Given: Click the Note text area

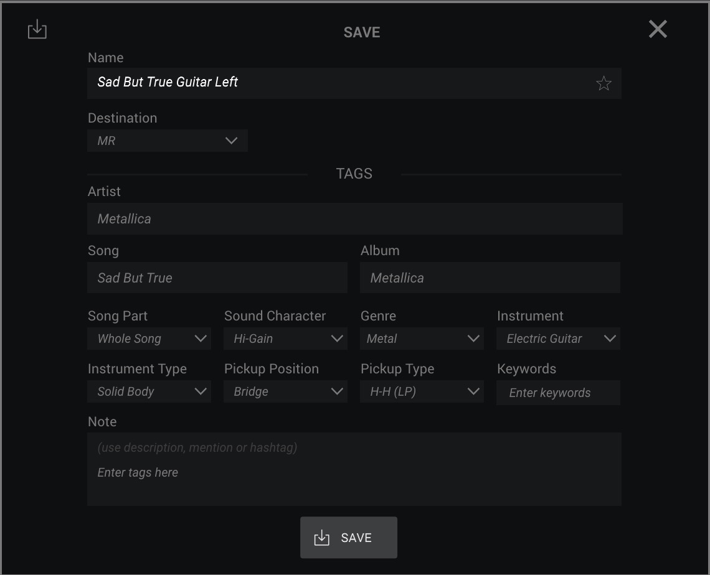Looking at the screenshot, I should click(354, 469).
